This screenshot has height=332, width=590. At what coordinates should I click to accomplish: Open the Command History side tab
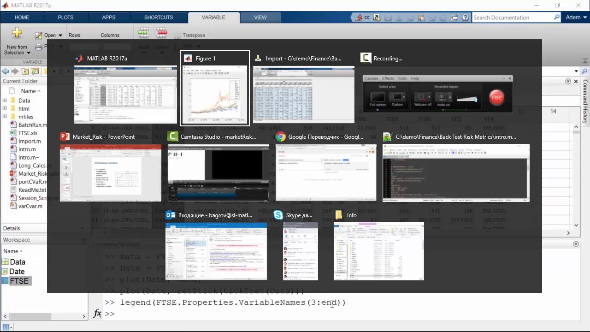tap(585, 101)
